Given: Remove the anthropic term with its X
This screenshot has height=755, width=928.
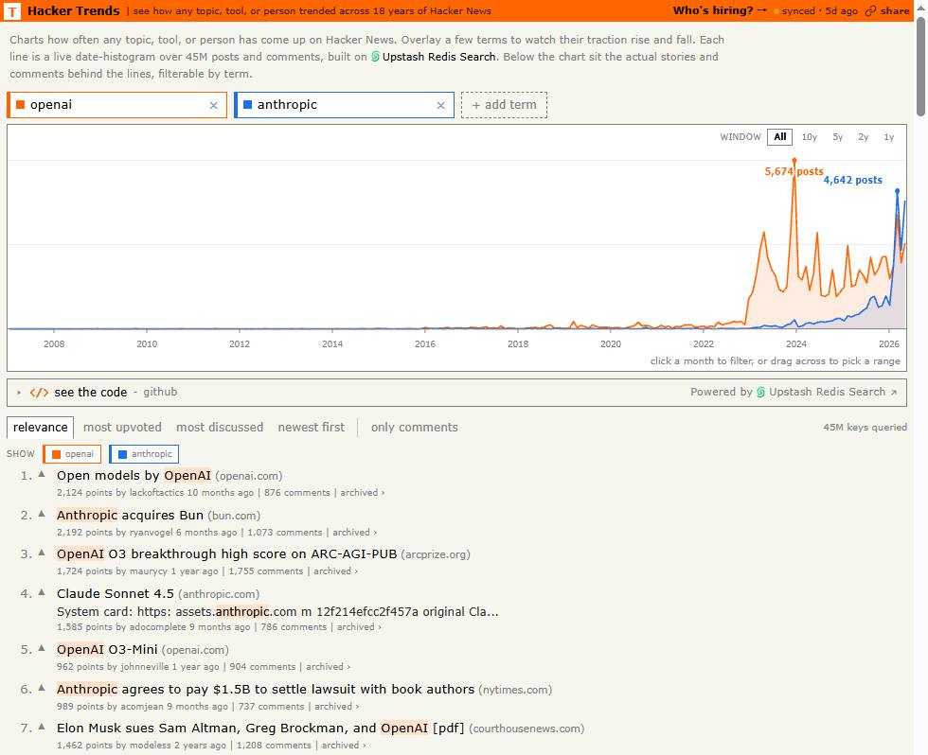Looking at the screenshot, I should click(441, 105).
